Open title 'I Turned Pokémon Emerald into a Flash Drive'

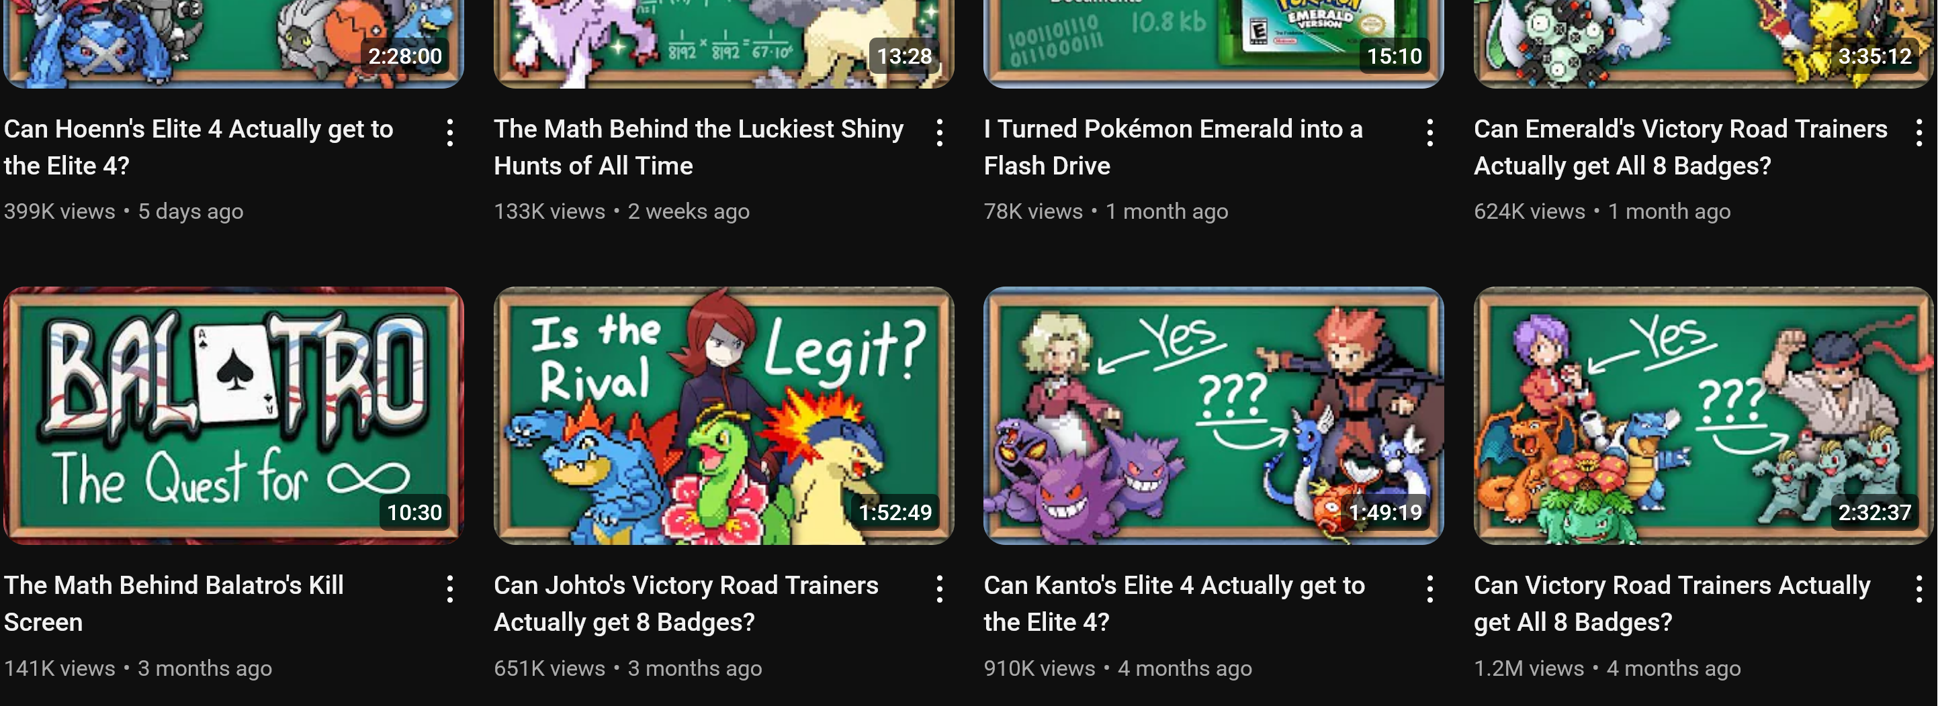(1173, 148)
